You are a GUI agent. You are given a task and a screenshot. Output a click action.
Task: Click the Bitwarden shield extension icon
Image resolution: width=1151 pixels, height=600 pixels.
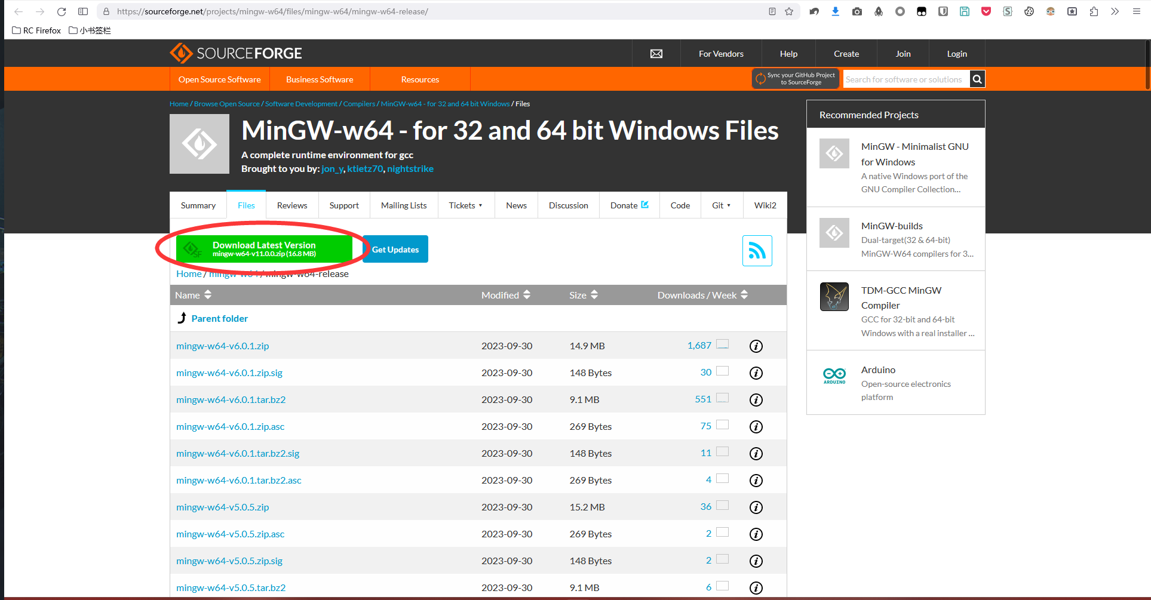point(943,11)
